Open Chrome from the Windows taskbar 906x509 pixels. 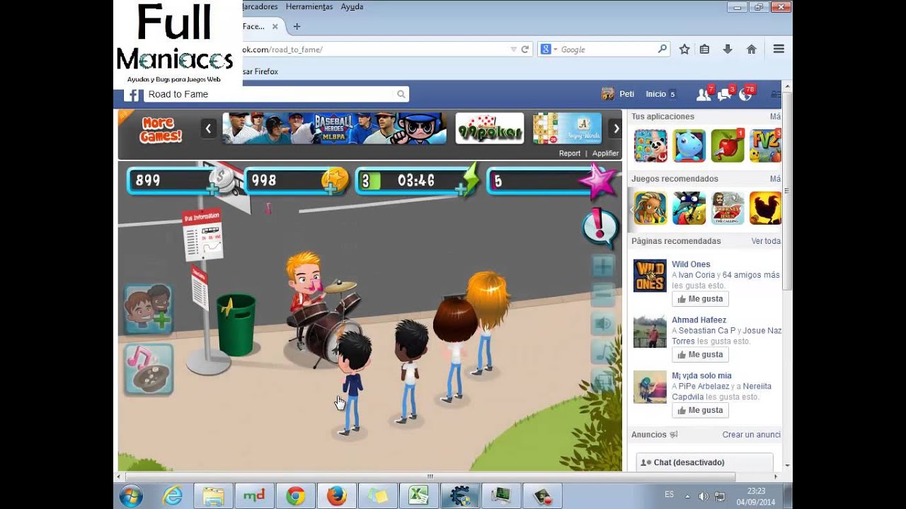tap(296, 496)
